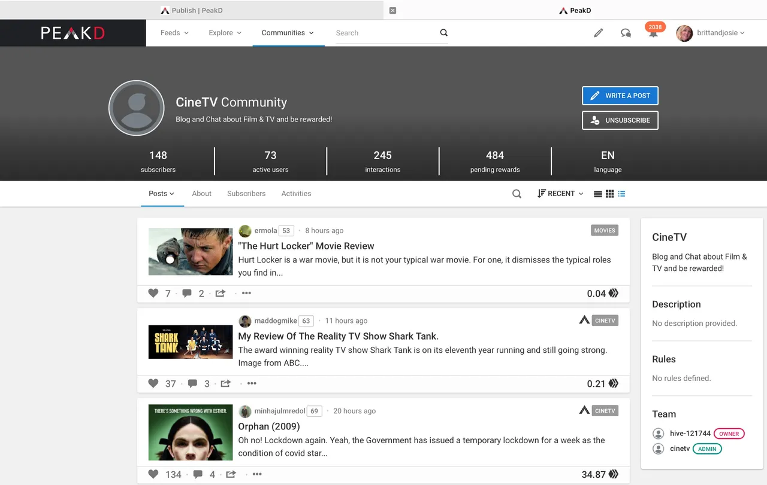
Task: Click the search icon above the post list
Action: [x=517, y=194]
